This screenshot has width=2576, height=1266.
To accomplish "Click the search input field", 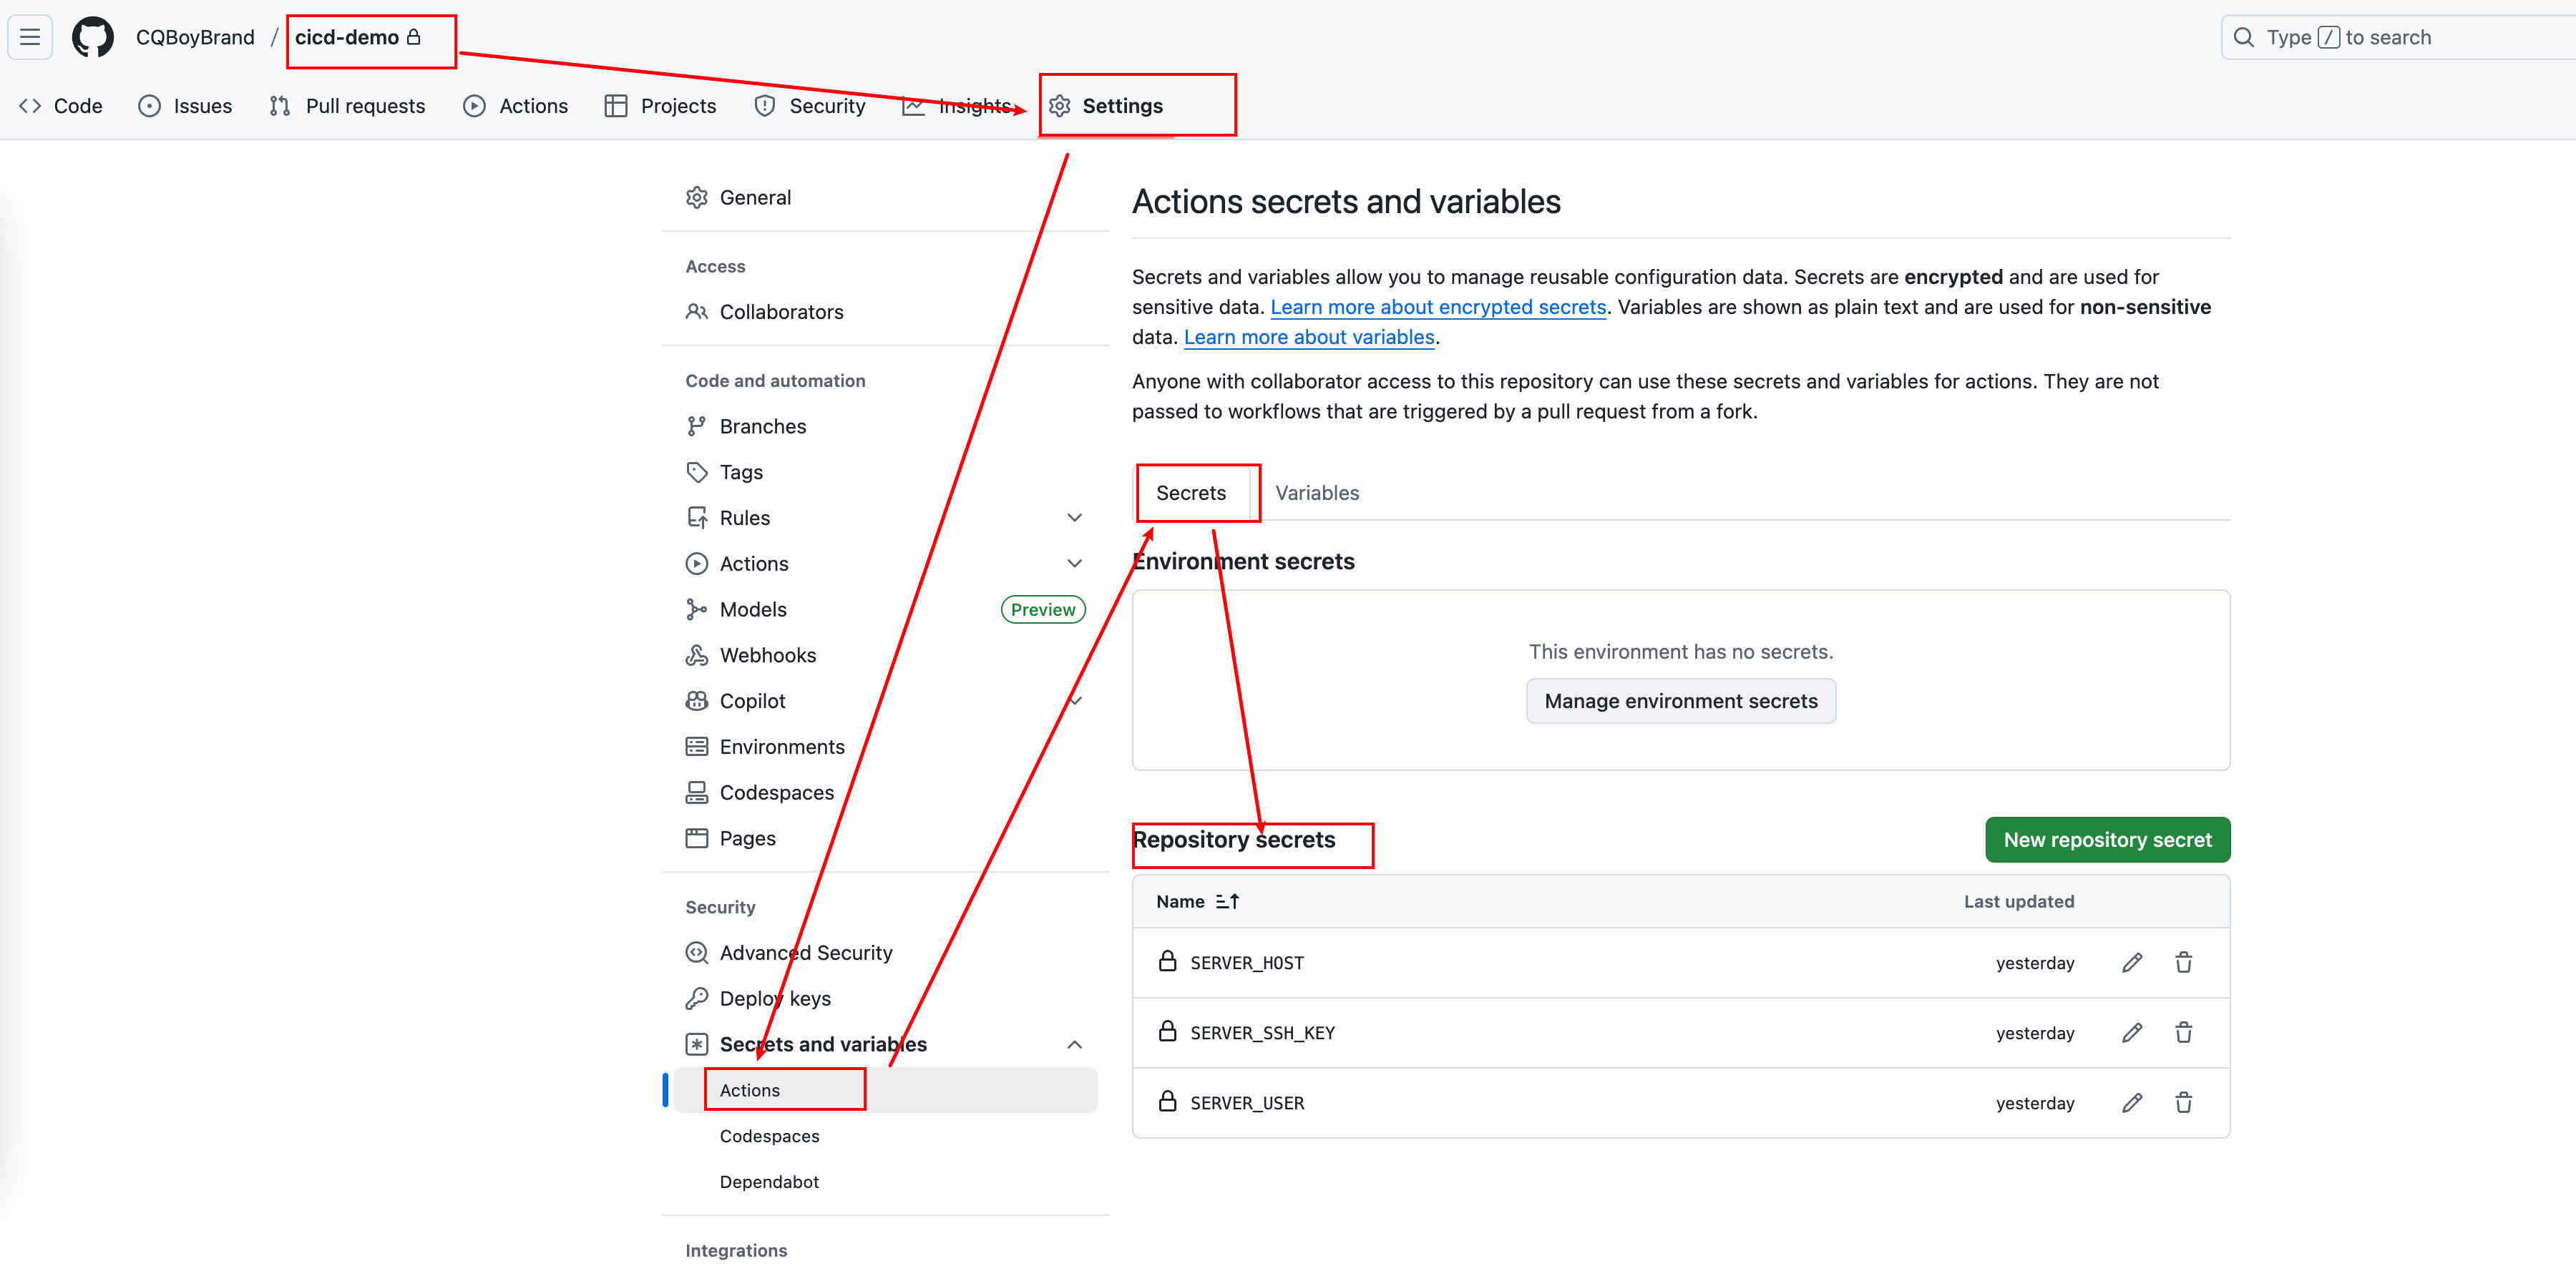I will click(2400, 37).
